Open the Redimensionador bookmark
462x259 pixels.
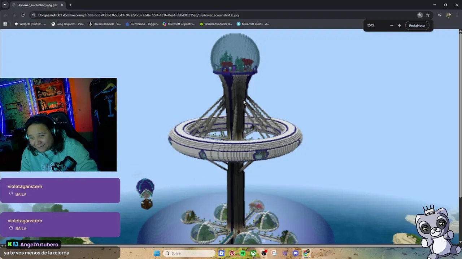[216, 24]
